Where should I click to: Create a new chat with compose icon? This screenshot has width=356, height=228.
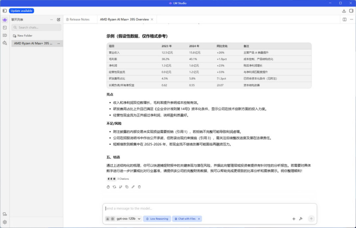point(59,20)
